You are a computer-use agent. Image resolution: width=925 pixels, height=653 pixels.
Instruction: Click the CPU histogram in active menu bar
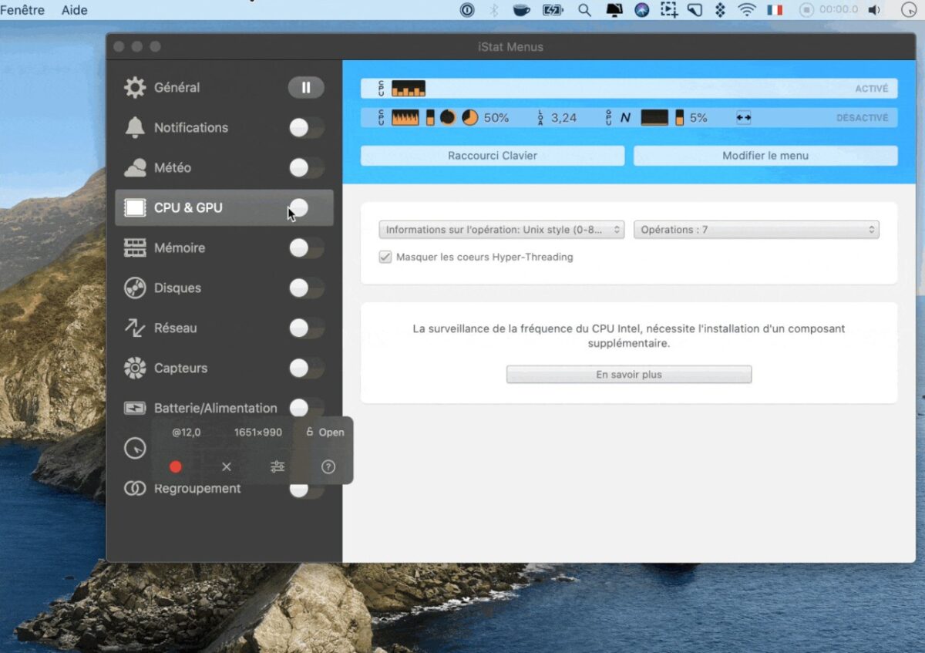pyautogui.click(x=409, y=88)
